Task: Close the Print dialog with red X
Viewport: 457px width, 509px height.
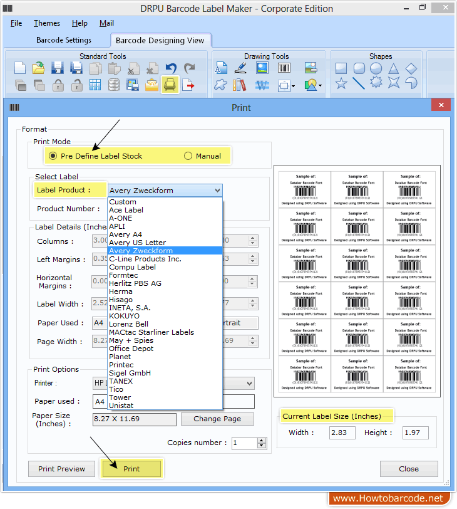Action: point(441,105)
